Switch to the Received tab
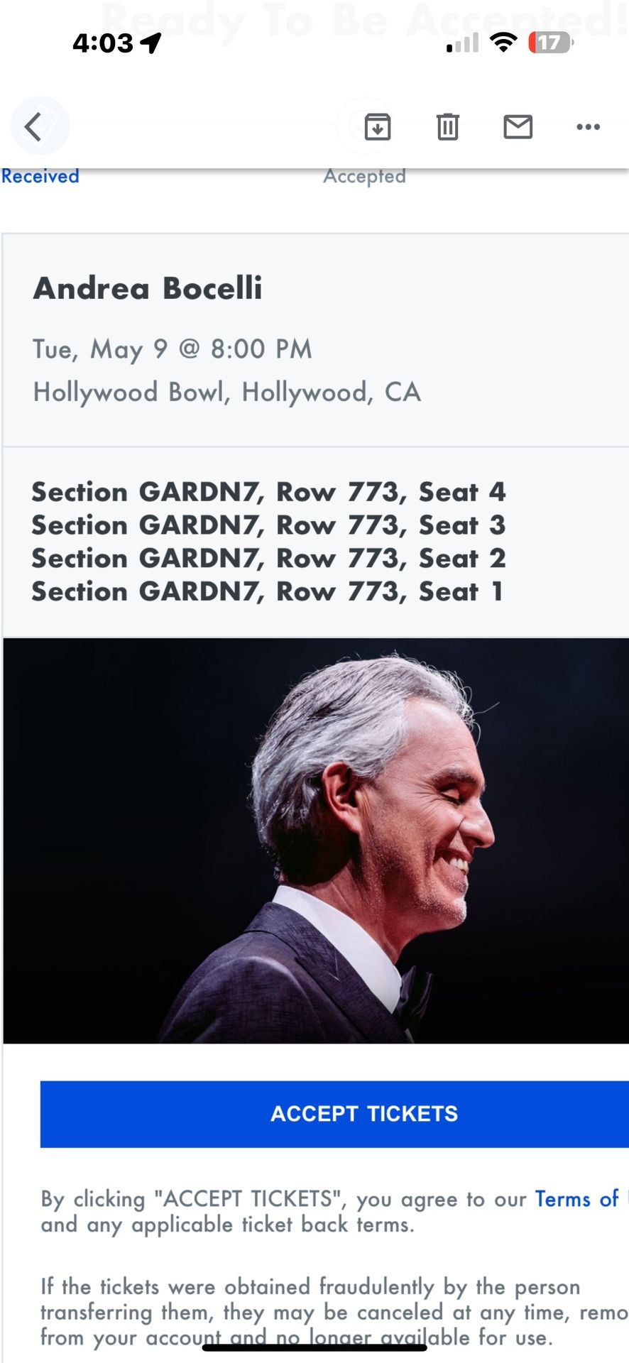Viewport: 629px width, 1363px height. [x=40, y=175]
